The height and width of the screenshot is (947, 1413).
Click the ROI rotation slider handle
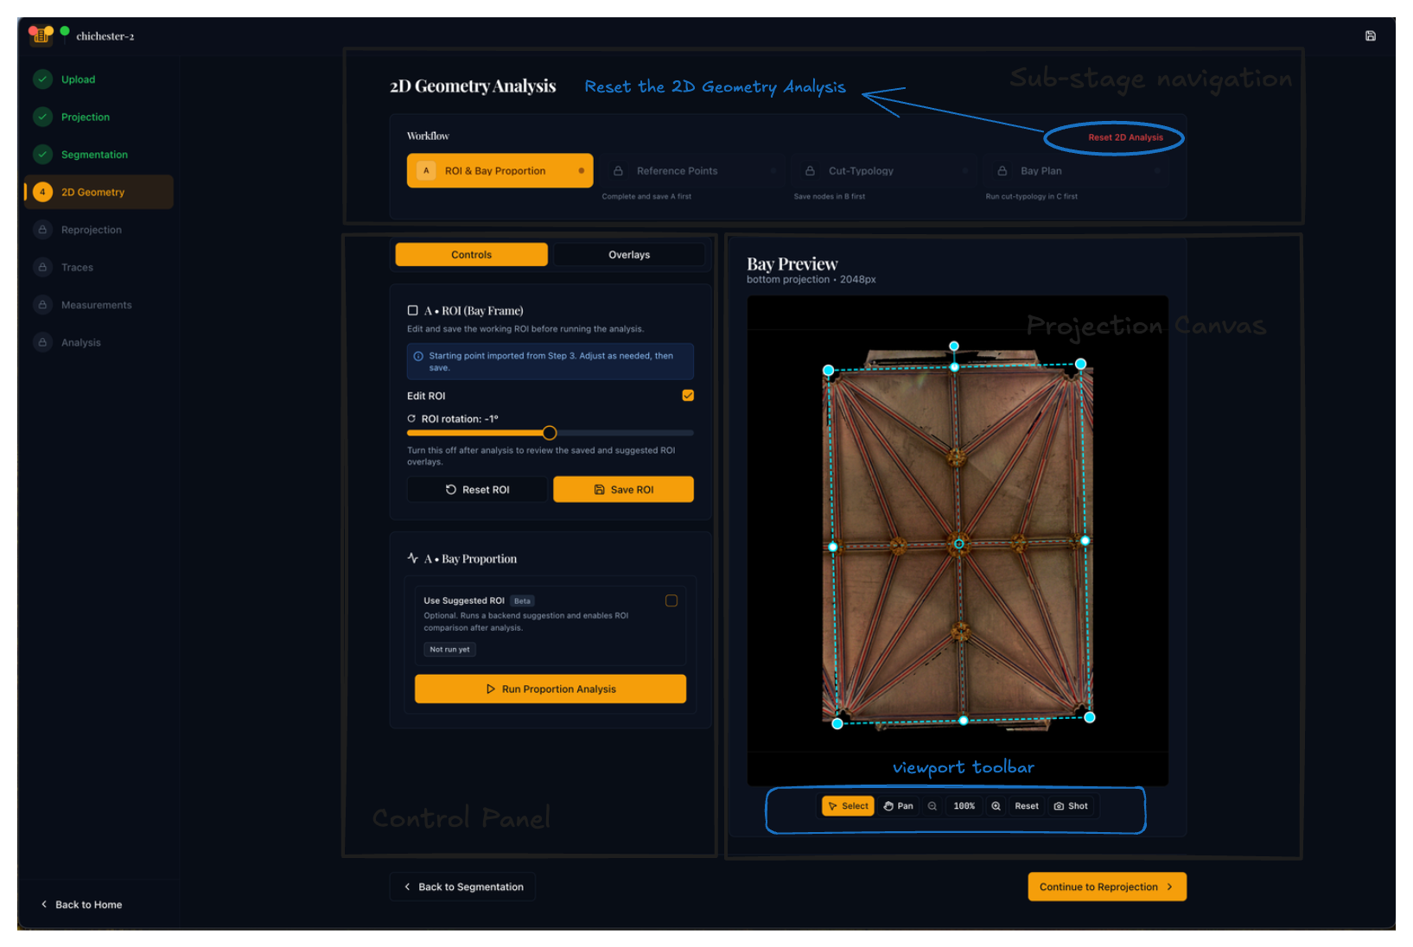(x=550, y=433)
